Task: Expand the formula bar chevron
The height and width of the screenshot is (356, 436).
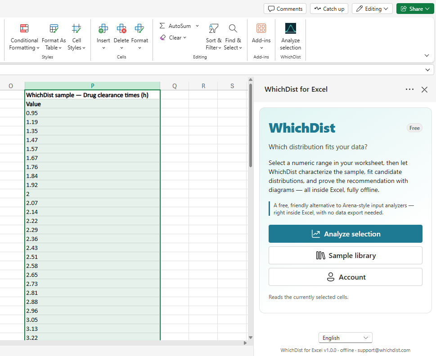Action: pyautogui.click(x=427, y=70)
